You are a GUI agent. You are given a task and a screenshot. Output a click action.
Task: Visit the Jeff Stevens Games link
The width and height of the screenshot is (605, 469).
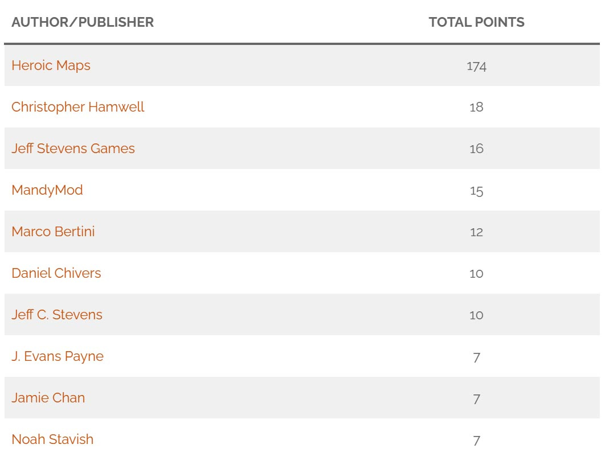coord(73,149)
